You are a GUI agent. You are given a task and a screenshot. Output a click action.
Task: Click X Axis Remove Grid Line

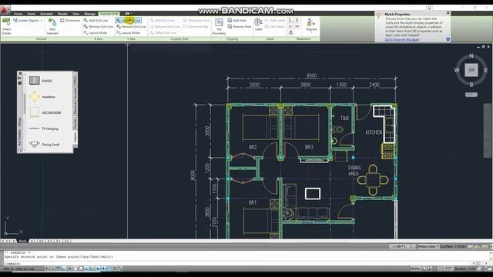[x=98, y=27]
